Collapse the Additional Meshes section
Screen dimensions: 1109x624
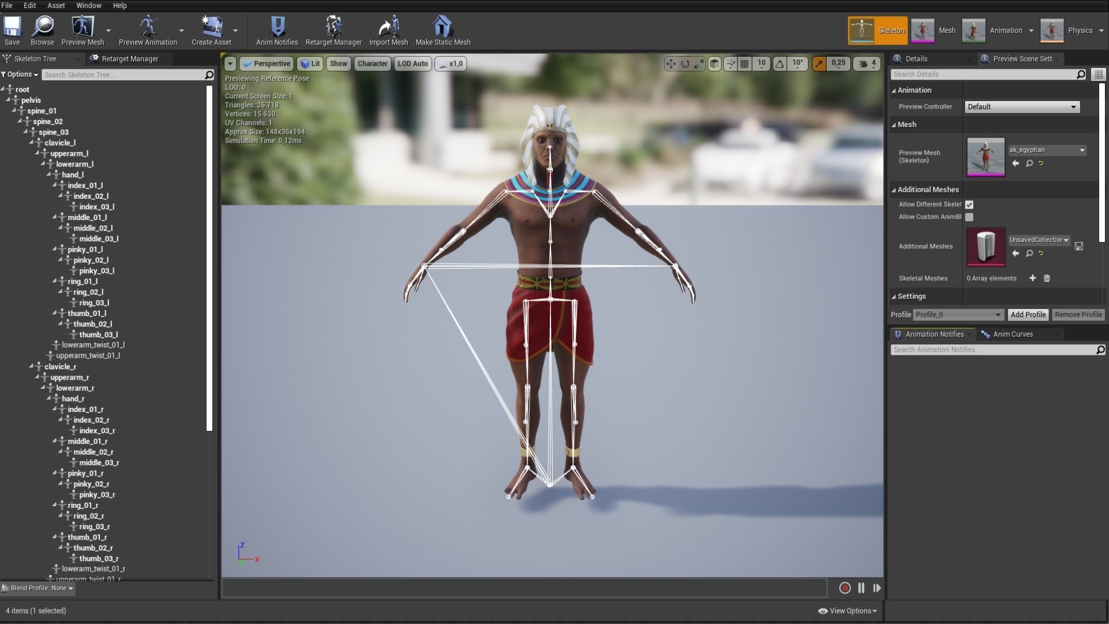[x=894, y=190]
